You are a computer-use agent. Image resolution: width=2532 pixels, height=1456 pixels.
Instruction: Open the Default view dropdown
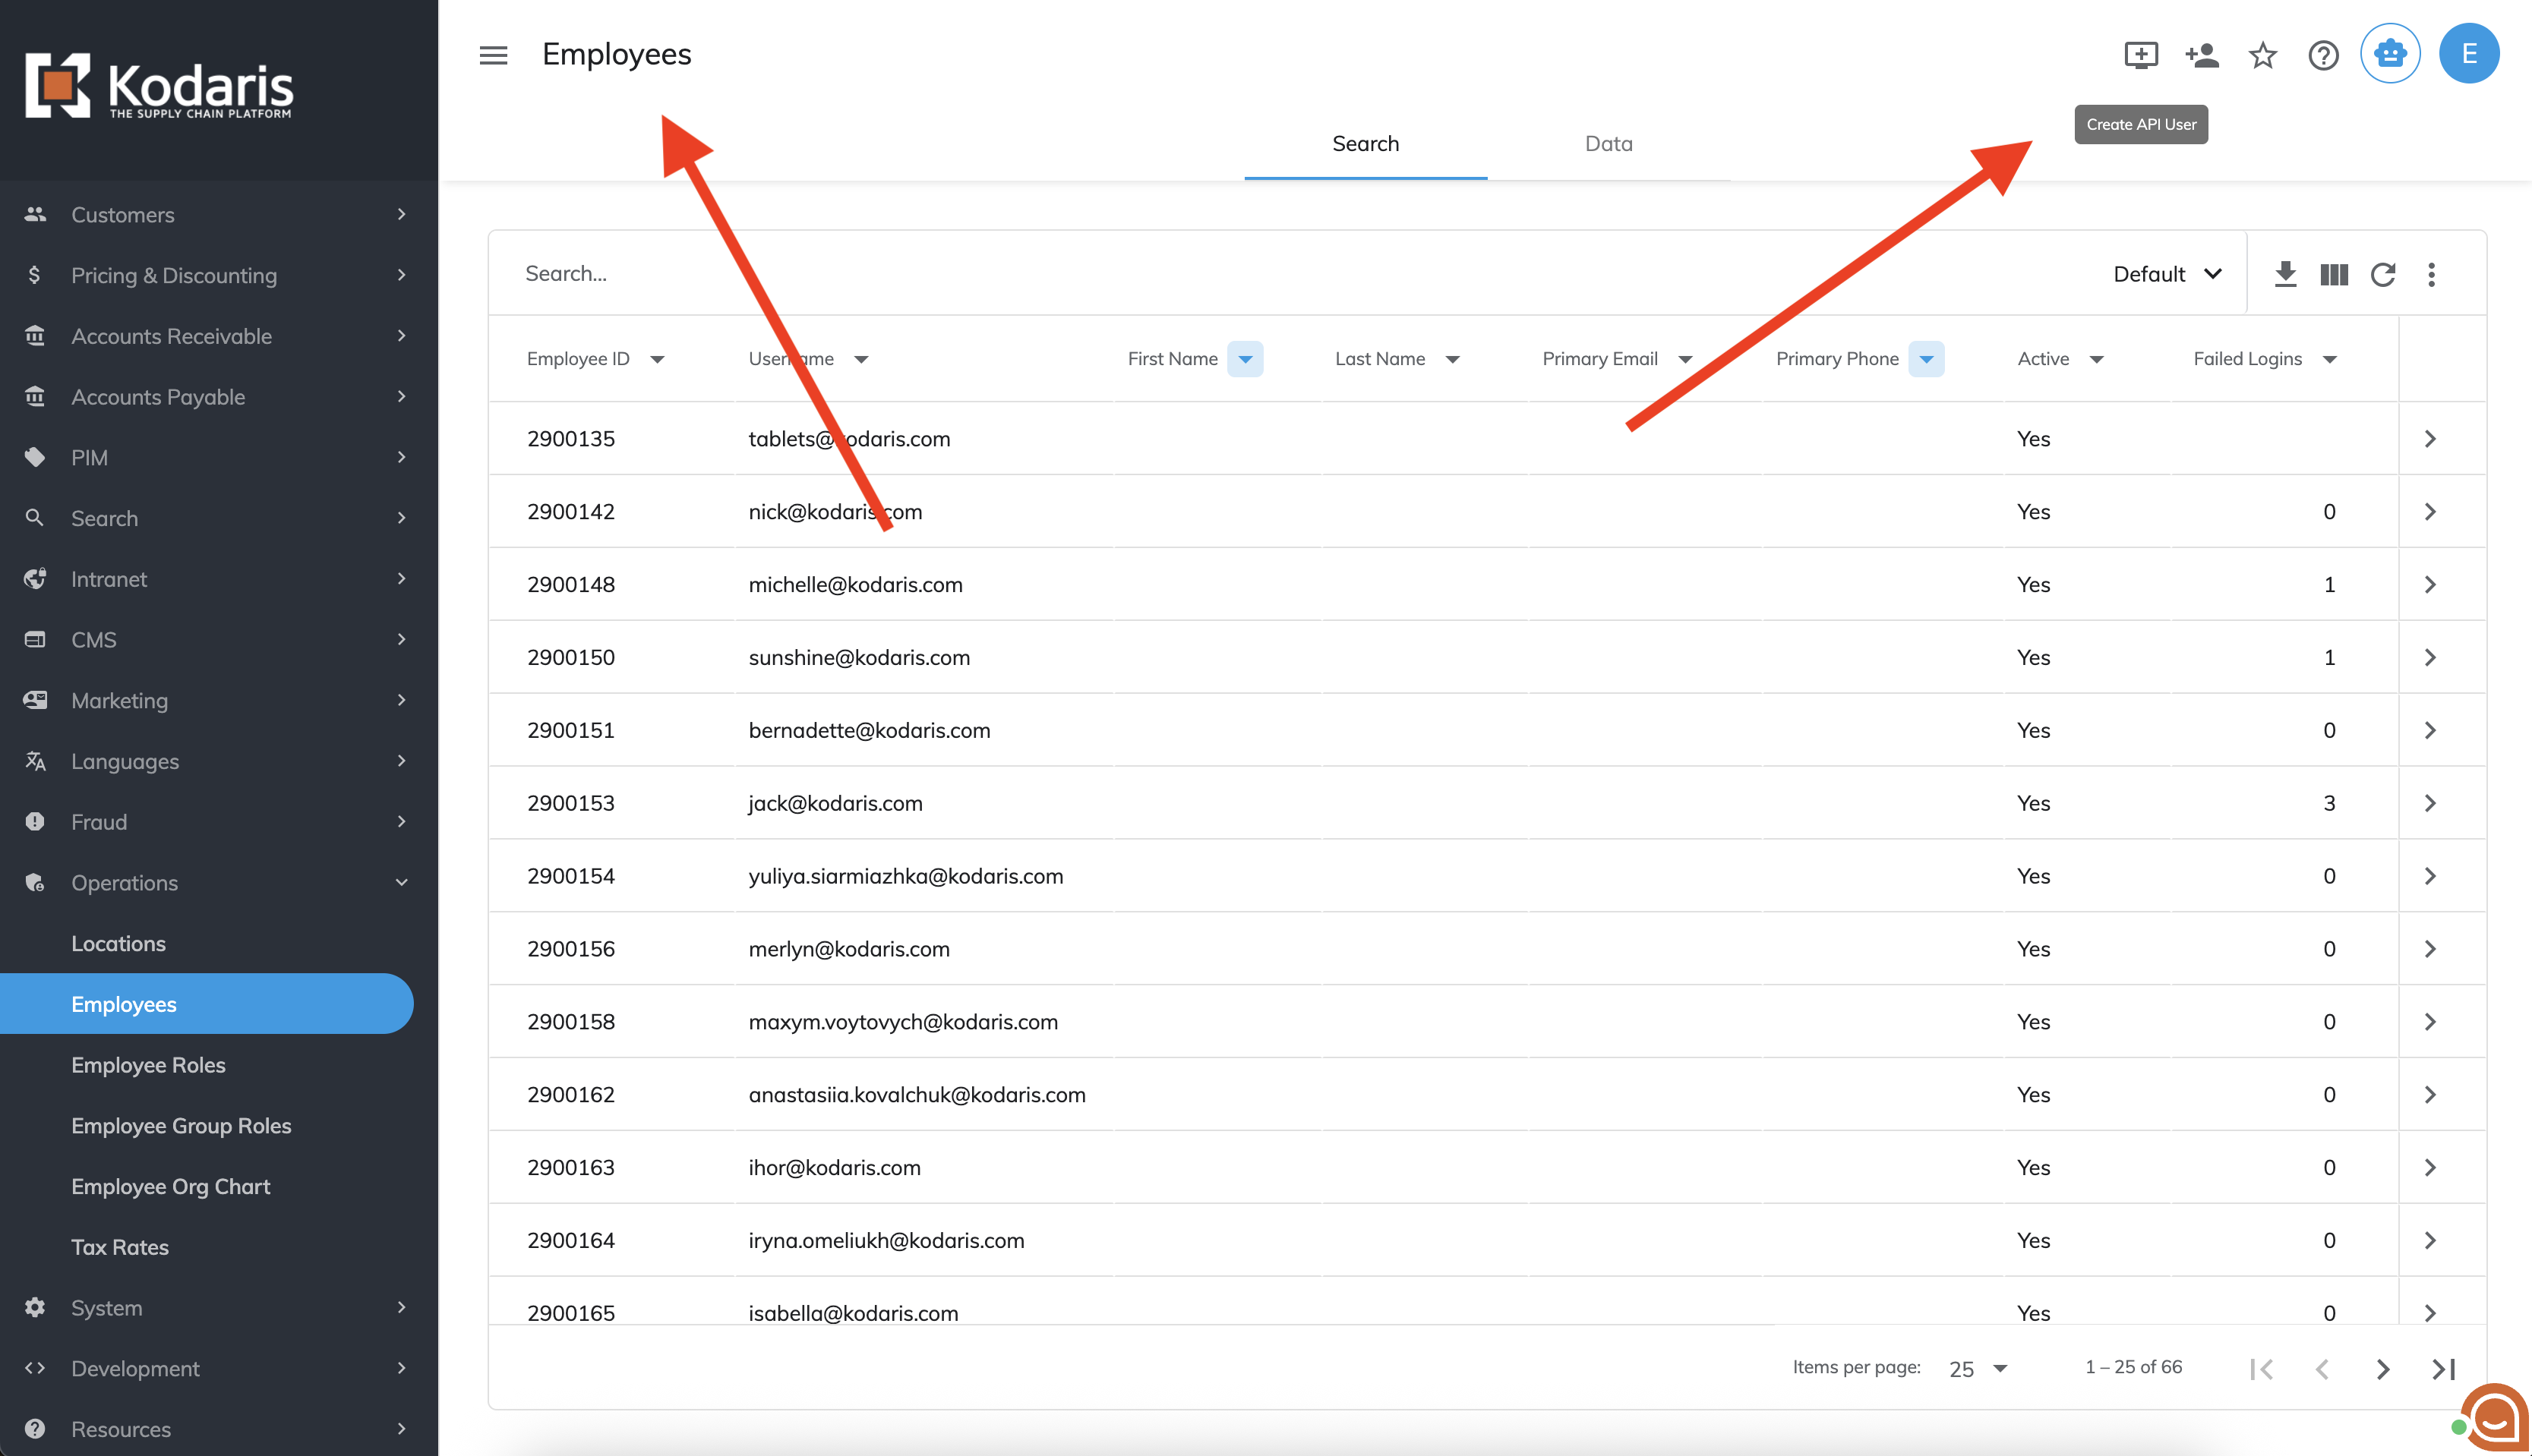point(2167,274)
